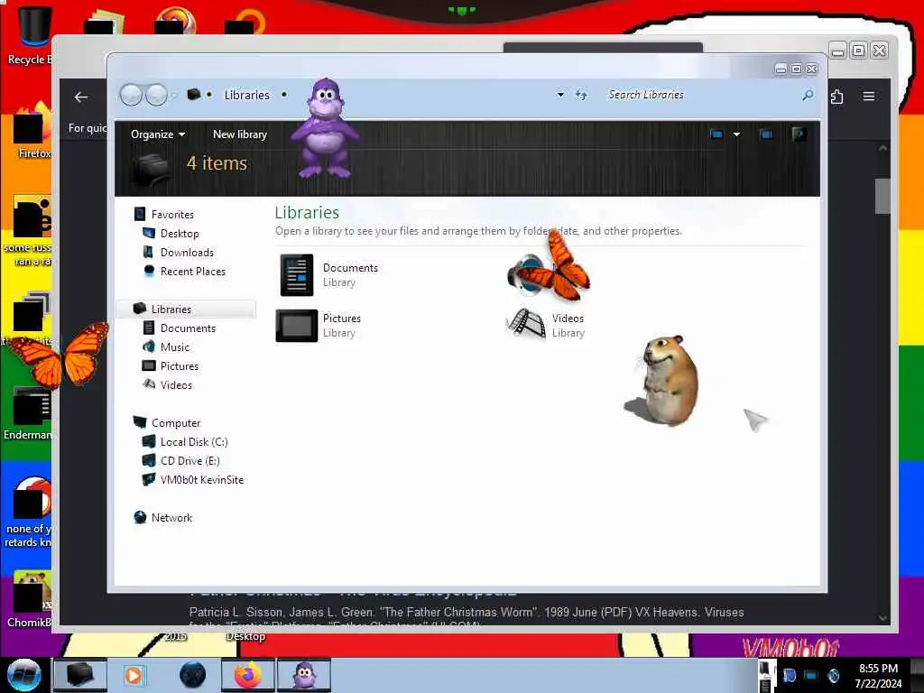The width and height of the screenshot is (924, 693).
Task: Click the volume tray icon
Action: click(833, 675)
